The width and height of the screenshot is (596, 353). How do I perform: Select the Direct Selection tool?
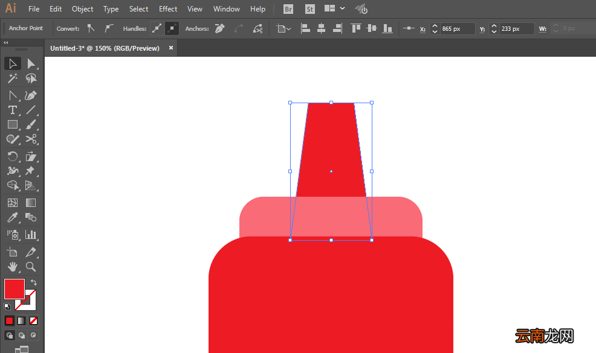click(31, 64)
